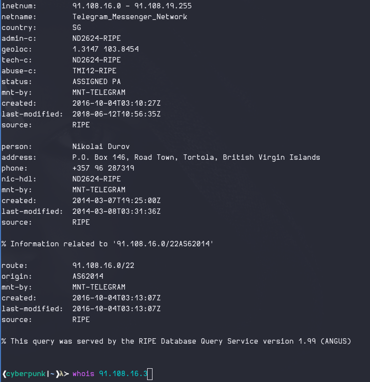Screen dimensions: 370x382
Task: Click the abuse-c TMI12-RIPE handle
Action: point(94,71)
